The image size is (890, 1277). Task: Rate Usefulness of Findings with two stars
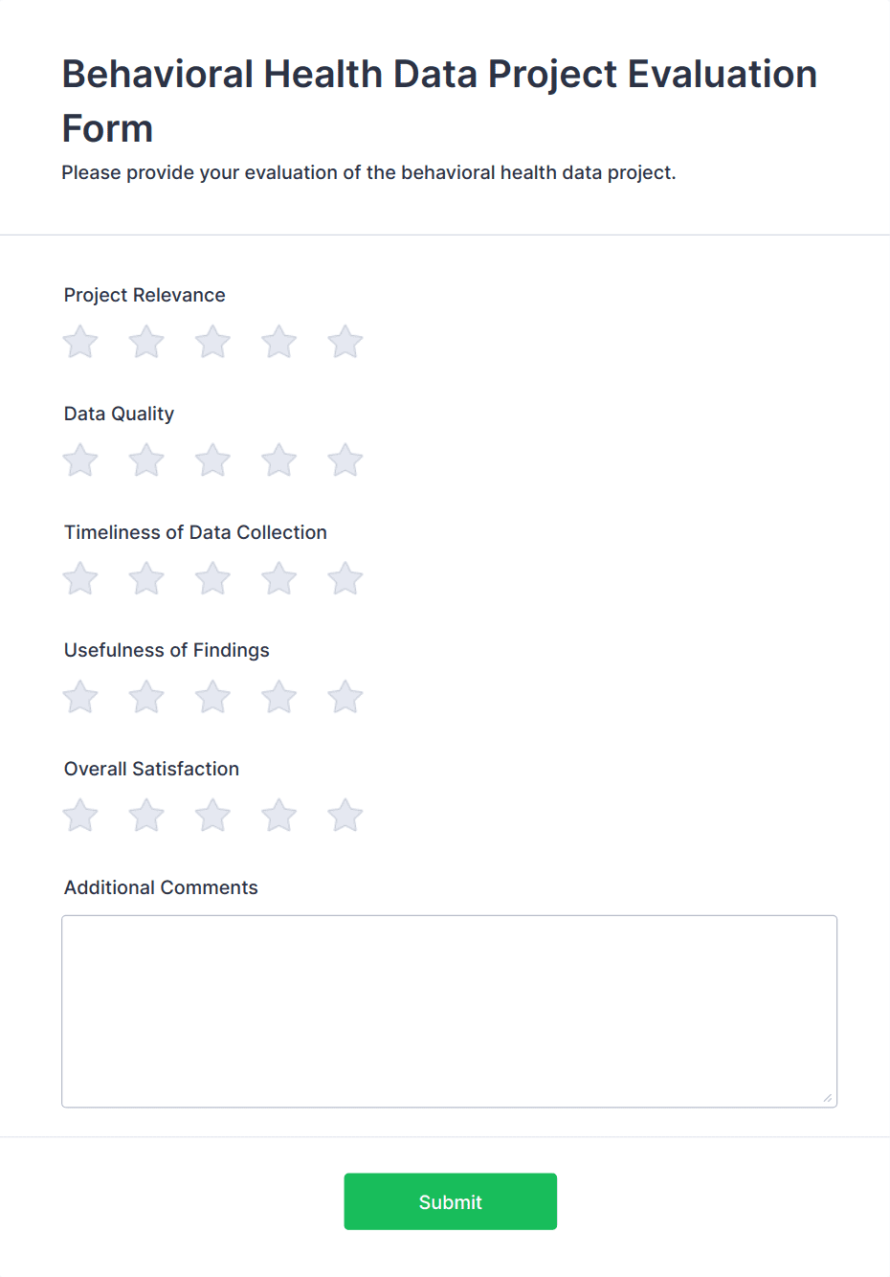pyautogui.click(x=146, y=697)
